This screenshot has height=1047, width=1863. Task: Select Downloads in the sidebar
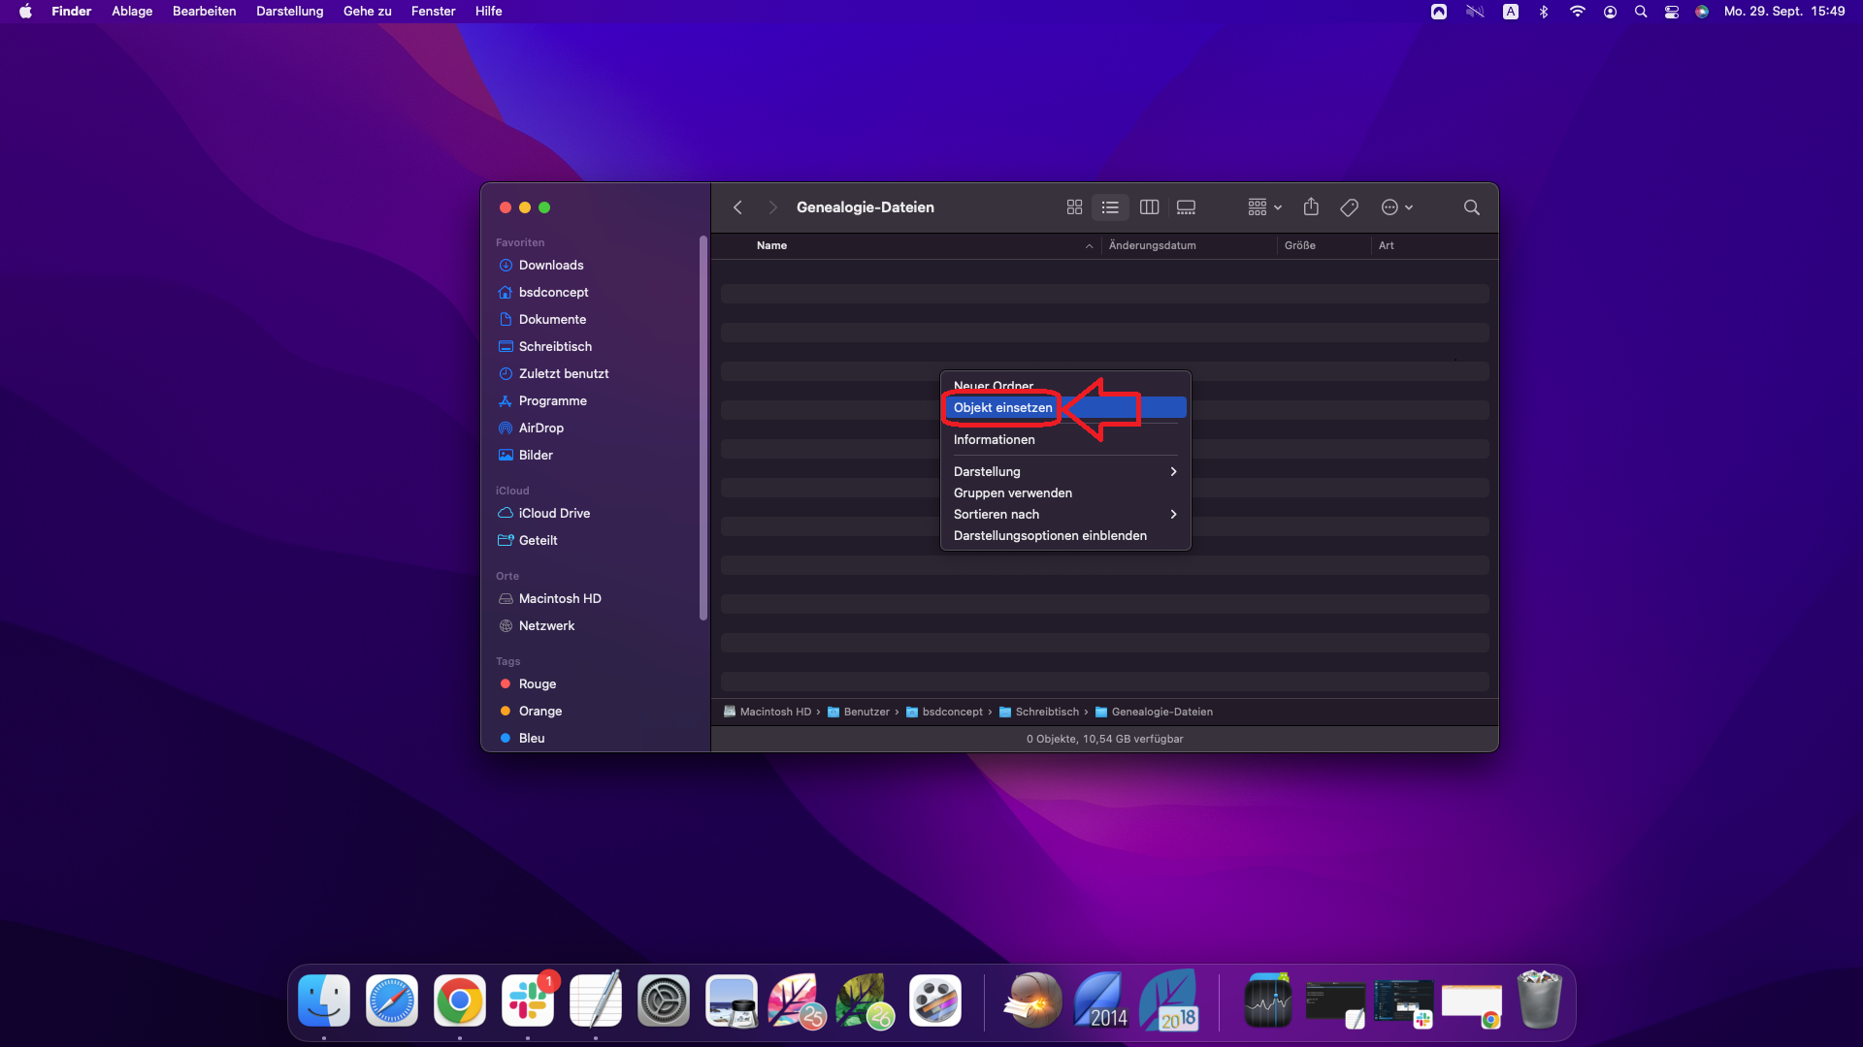(550, 265)
